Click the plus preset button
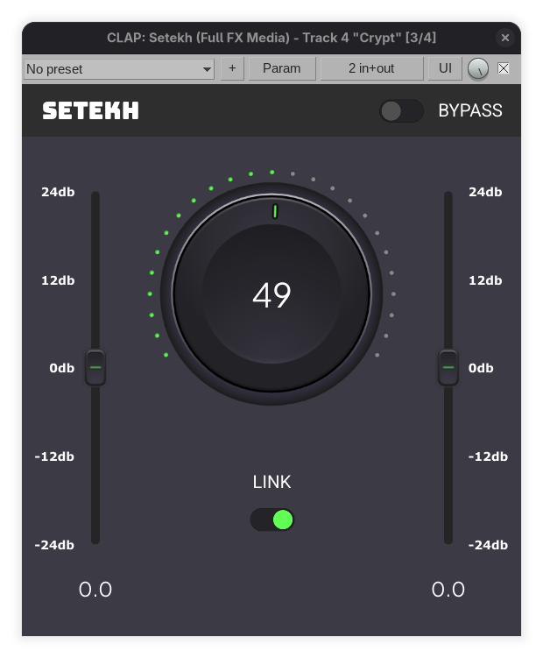 tap(232, 68)
